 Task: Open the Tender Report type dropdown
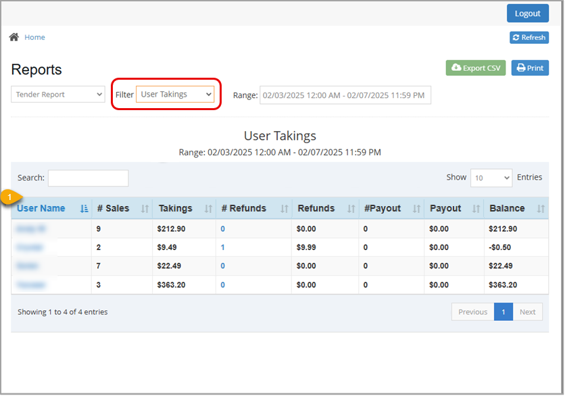[57, 94]
